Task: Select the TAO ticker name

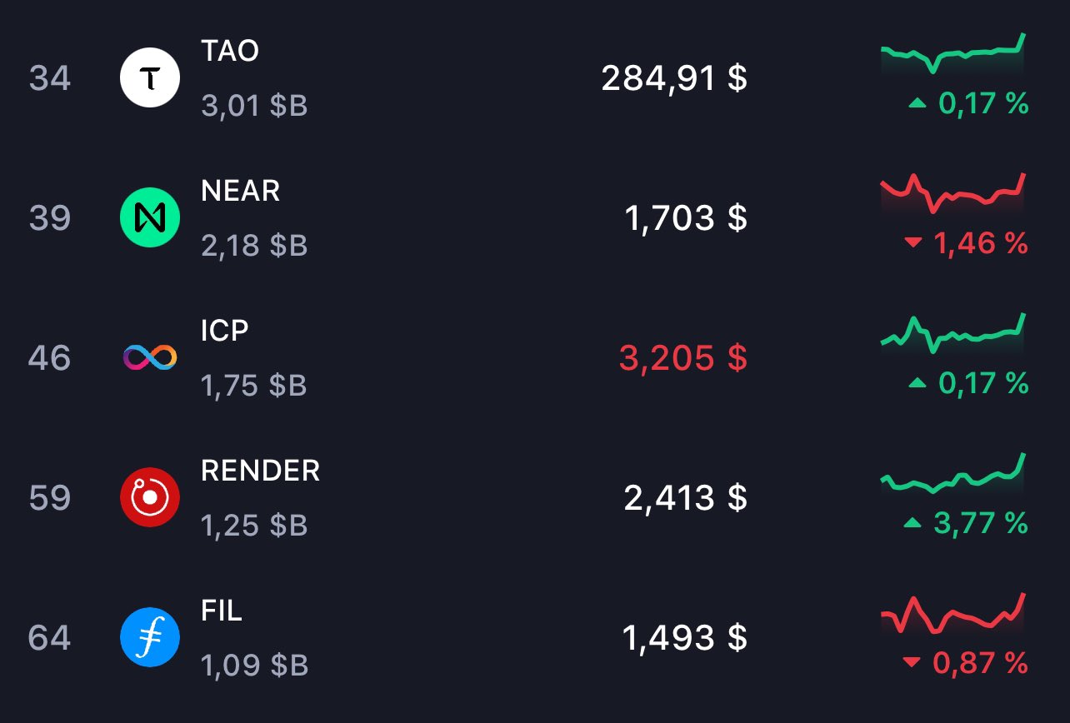Action: (230, 52)
